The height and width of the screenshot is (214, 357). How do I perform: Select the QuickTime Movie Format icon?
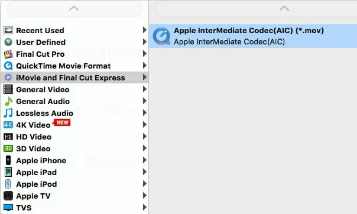[8, 66]
